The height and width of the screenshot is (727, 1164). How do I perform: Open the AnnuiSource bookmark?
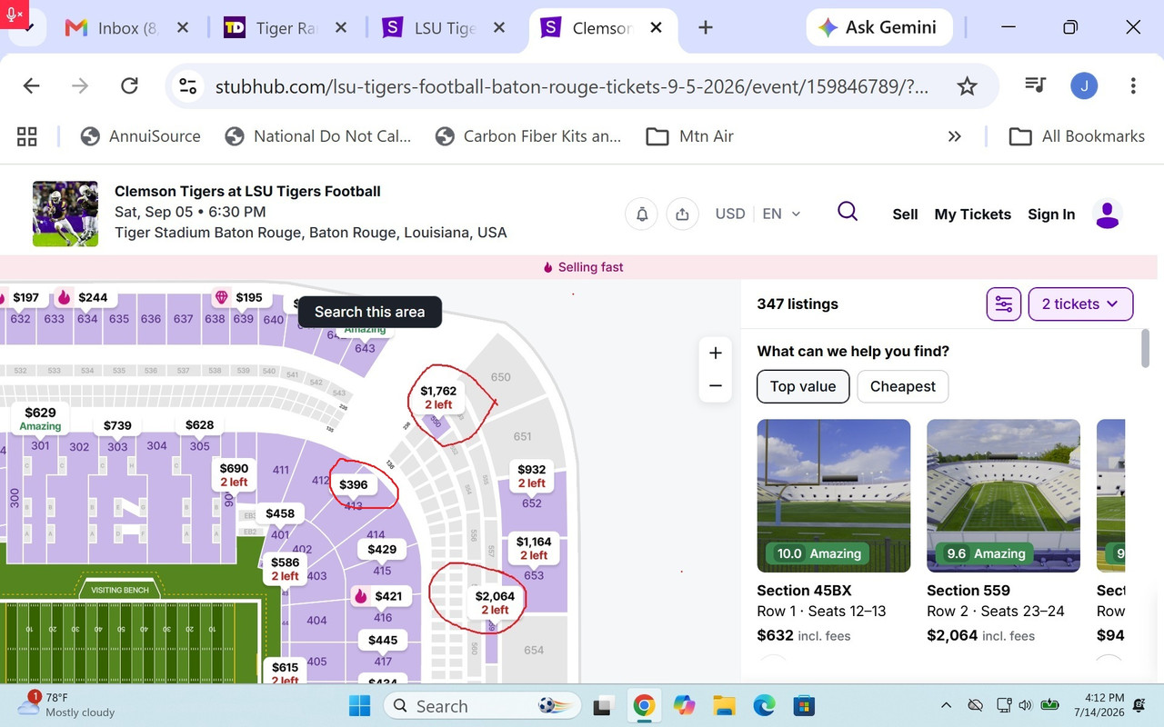(x=141, y=136)
